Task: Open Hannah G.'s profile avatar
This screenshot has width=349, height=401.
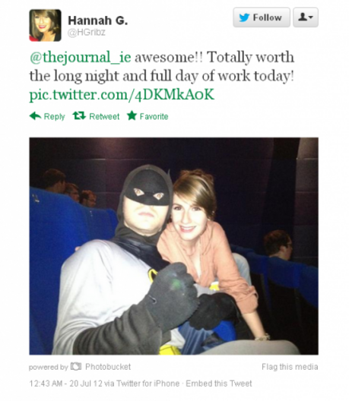Action: tap(46, 25)
